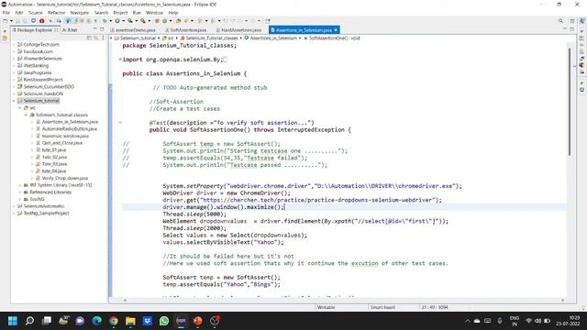
Task: Minimize the editor area
Action: [565, 29]
